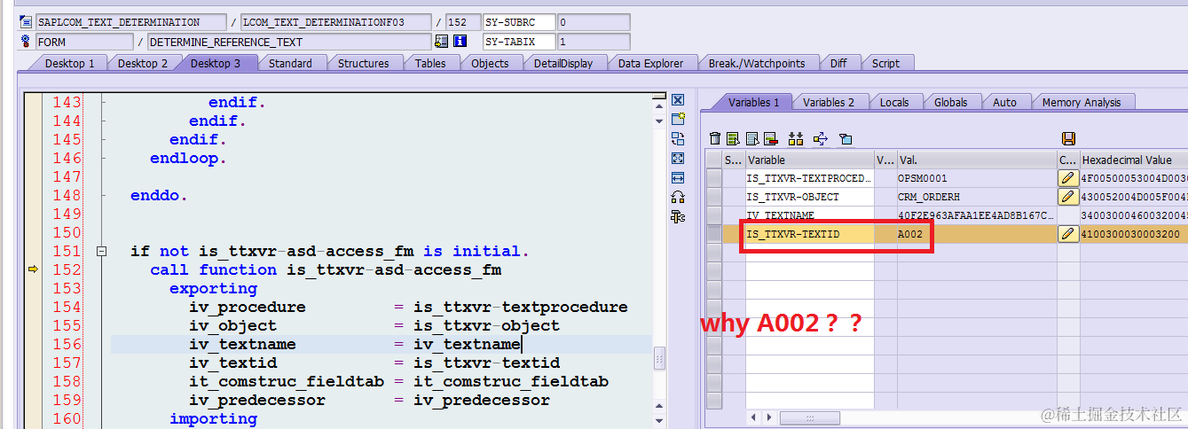Screen dimensions: 1188x429
Task: Open the Tables tab
Action: pyautogui.click(x=431, y=63)
